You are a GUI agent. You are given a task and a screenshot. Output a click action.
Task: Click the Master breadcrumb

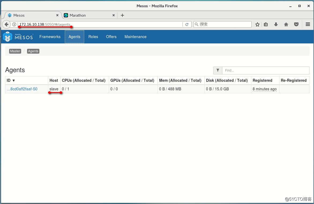pos(15,51)
